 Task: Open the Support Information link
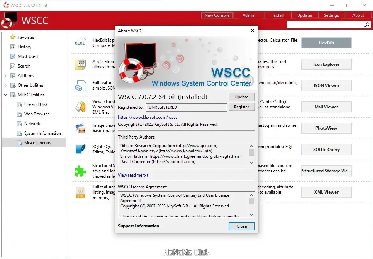point(140,226)
